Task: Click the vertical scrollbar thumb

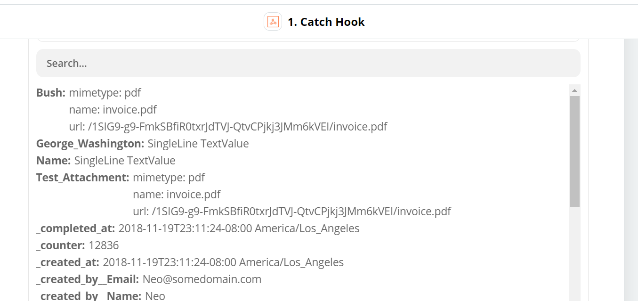Action: [x=574, y=151]
